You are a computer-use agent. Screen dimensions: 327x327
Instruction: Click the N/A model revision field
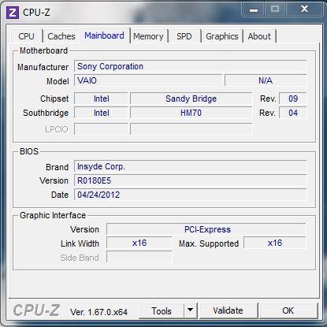[266, 80]
